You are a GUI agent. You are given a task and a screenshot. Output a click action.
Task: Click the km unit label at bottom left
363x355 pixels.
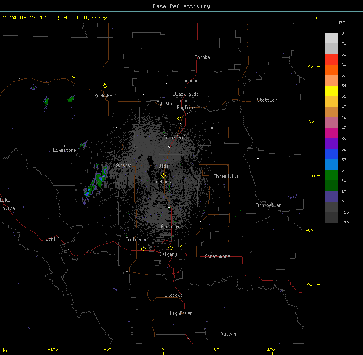coord(6,350)
